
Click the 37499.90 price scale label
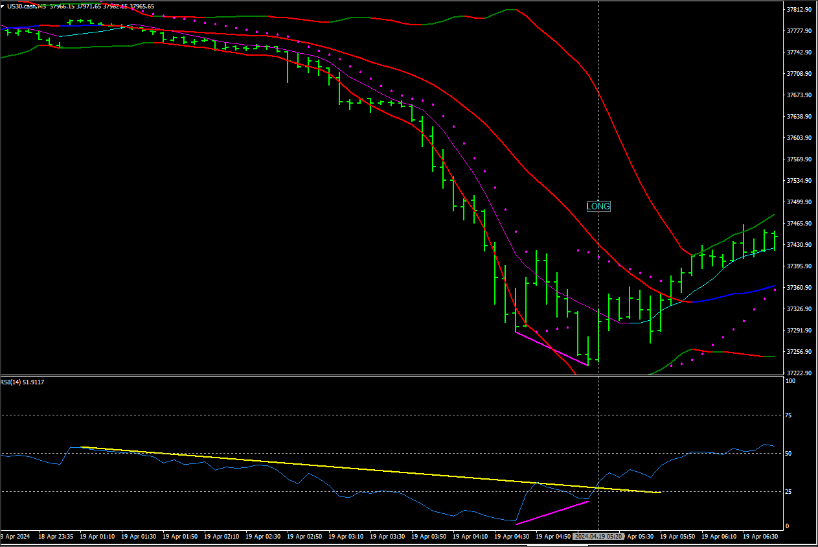[x=799, y=202]
